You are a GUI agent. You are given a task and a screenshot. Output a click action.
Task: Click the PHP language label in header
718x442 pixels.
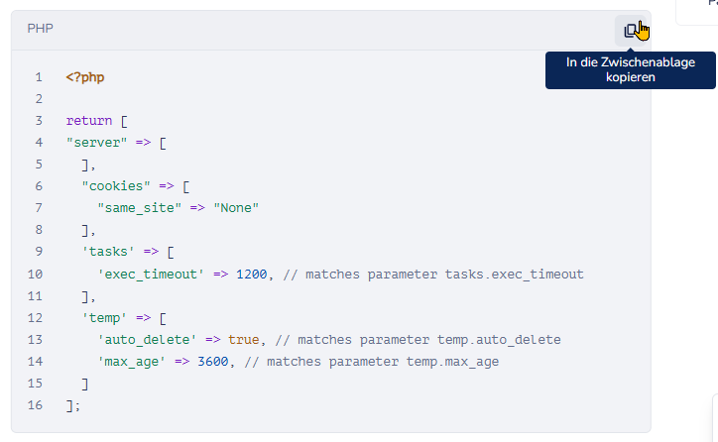(41, 30)
